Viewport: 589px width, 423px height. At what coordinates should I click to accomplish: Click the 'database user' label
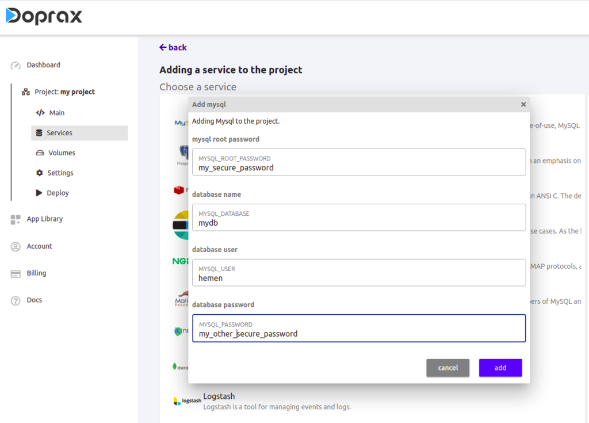tap(215, 250)
